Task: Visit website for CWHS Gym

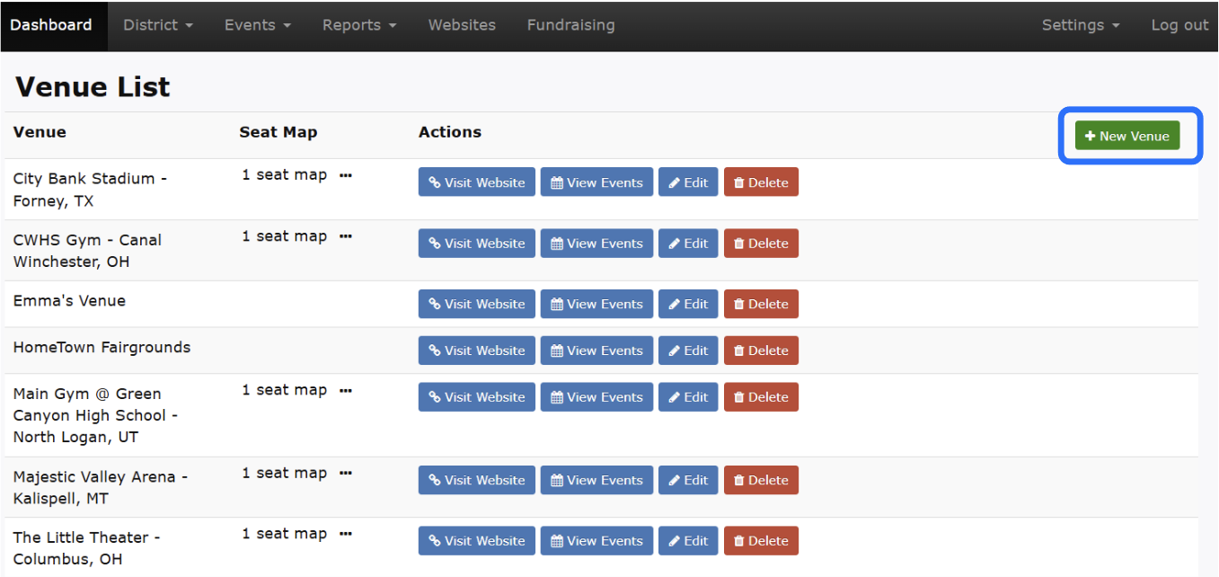Action: point(476,244)
